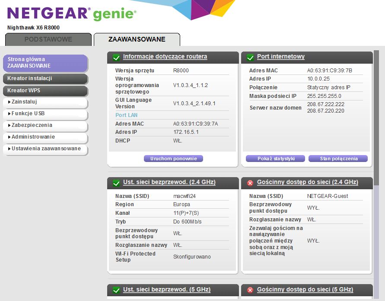Click red X icon of 5 GHz guest access
385x301 pixels.
(250, 290)
